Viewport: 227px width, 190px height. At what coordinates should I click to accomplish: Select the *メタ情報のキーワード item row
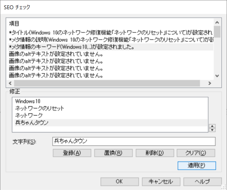pyautogui.click(x=111, y=47)
